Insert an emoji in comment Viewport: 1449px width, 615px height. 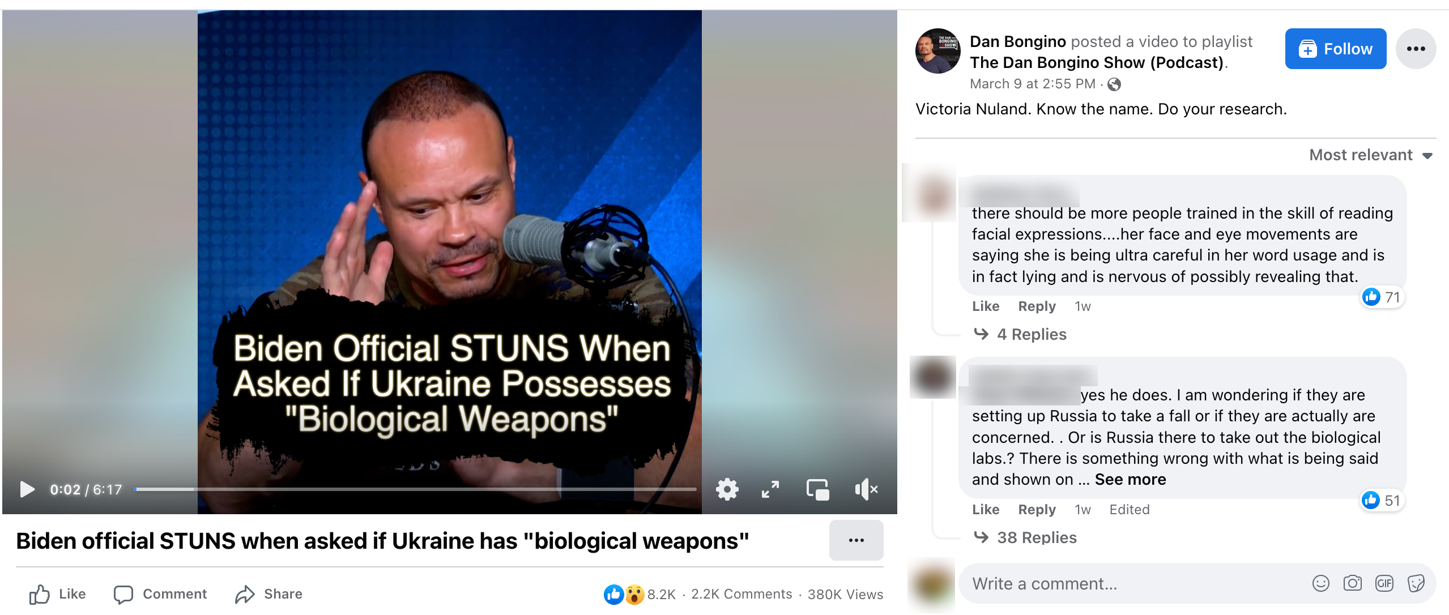coord(1320,583)
